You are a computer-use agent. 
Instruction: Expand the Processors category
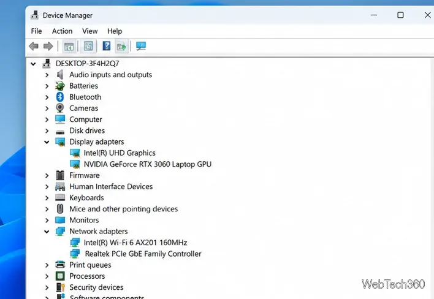[x=47, y=276]
